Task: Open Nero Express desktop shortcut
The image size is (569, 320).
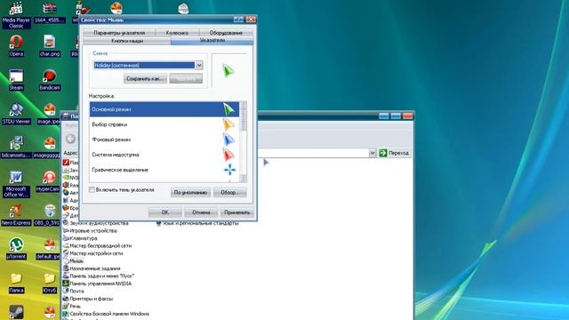Action: [16, 215]
